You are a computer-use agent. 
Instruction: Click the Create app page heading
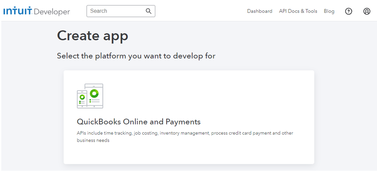point(92,36)
